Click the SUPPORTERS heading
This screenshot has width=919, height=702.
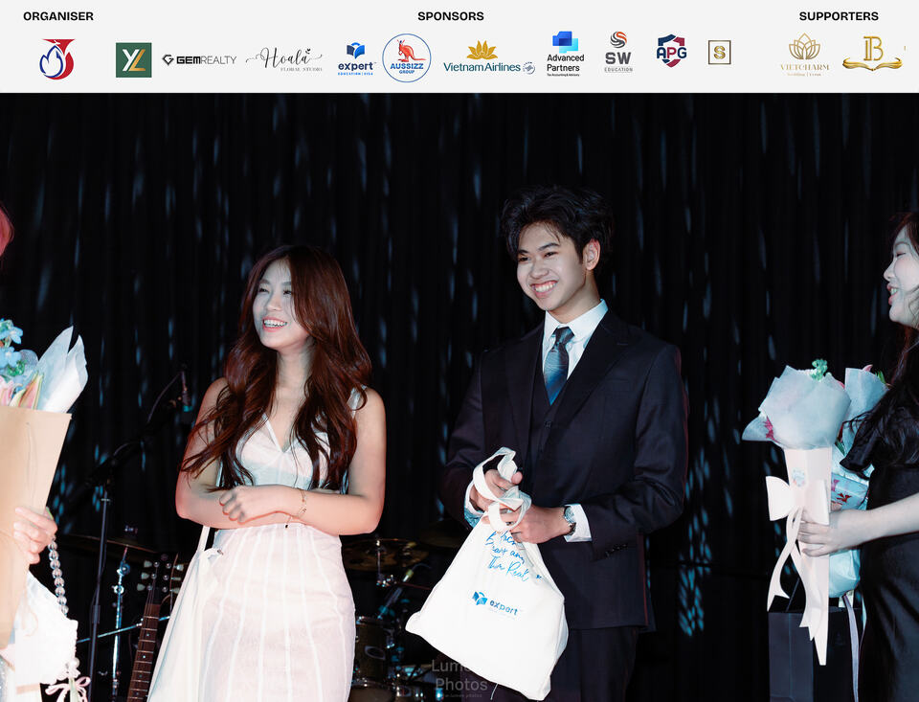pos(839,16)
